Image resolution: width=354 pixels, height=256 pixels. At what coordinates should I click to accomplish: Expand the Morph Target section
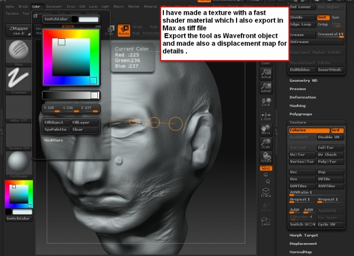click(304, 235)
